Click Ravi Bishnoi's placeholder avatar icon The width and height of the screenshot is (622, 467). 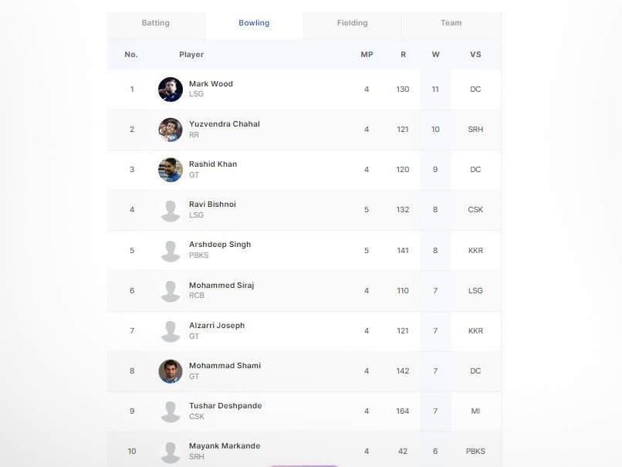click(x=171, y=210)
